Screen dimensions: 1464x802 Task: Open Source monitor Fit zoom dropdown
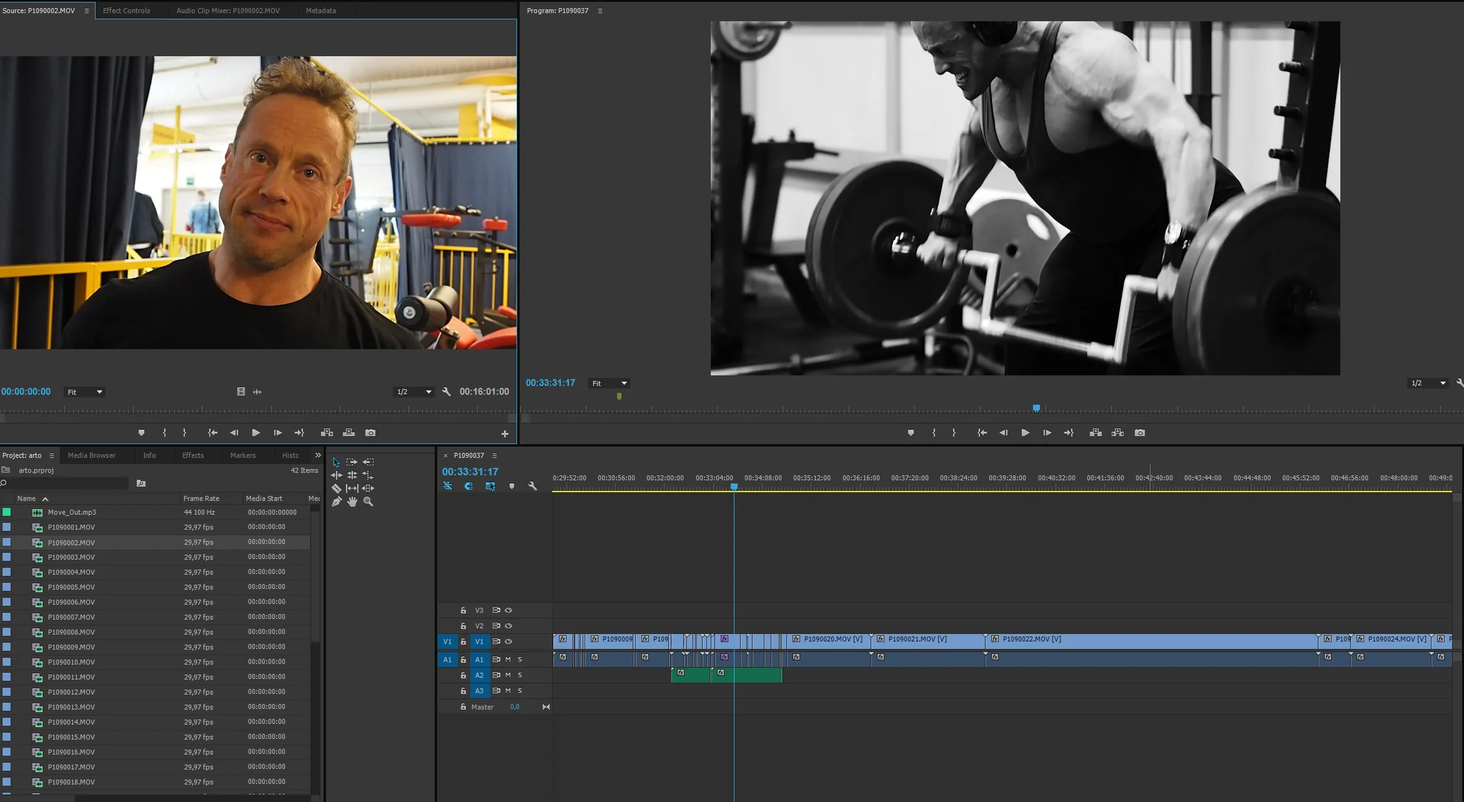point(85,392)
